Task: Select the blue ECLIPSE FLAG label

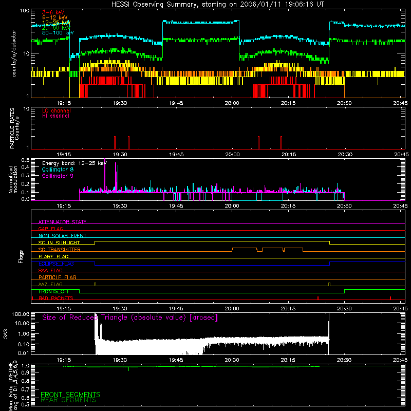Action: (56, 264)
